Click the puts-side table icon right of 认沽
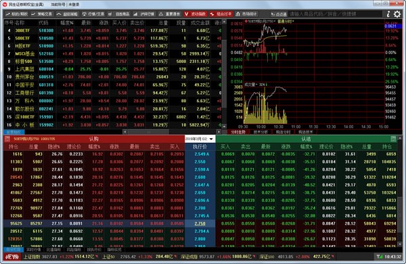The image size is (406, 264). click(393, 139)
